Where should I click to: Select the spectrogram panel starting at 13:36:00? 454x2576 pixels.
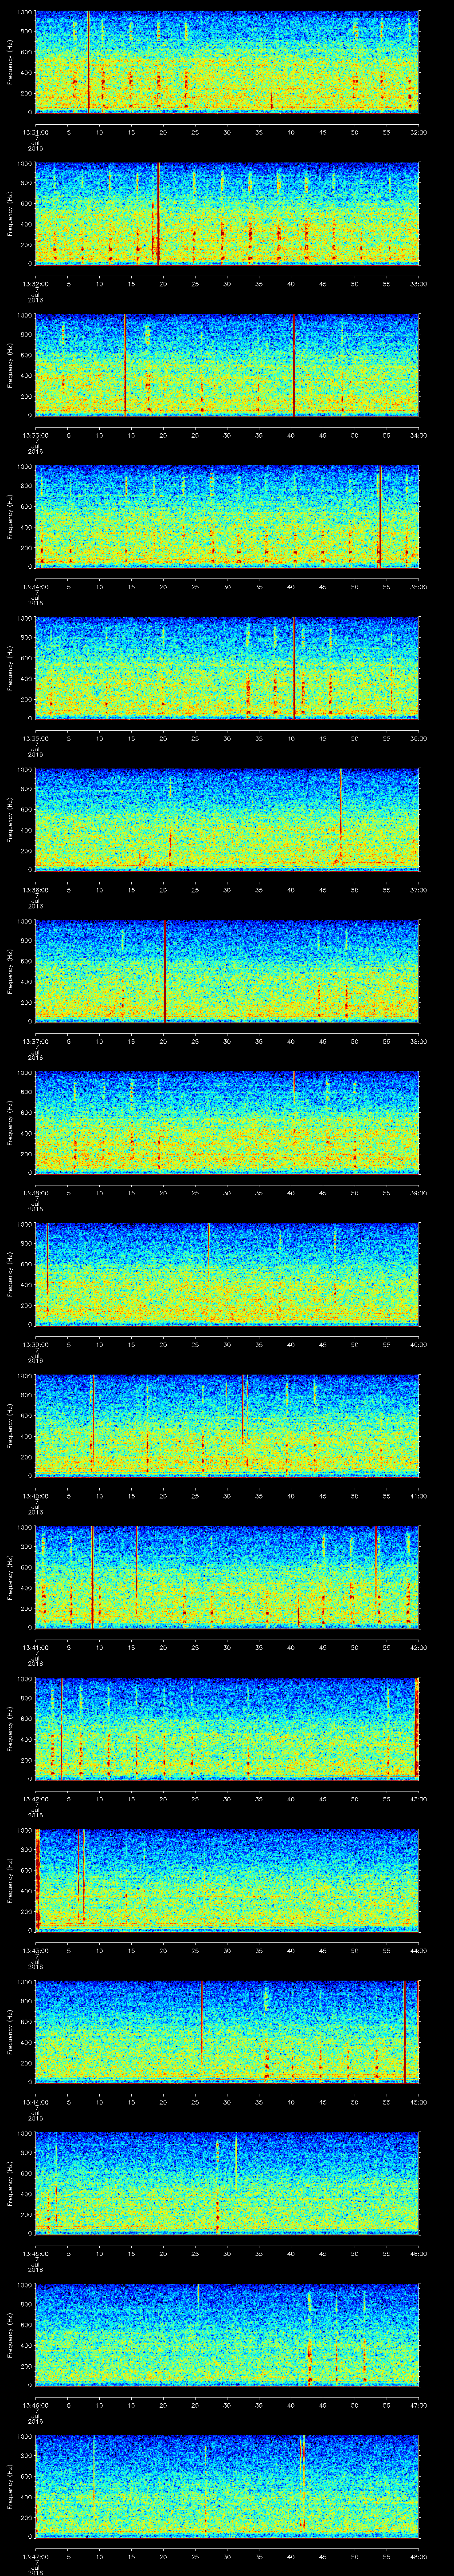(x=227, y=820)
